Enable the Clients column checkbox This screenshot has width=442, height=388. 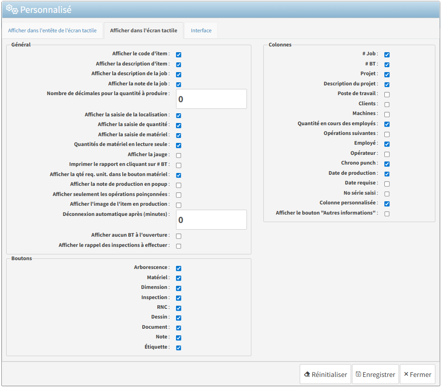[387, 105]
